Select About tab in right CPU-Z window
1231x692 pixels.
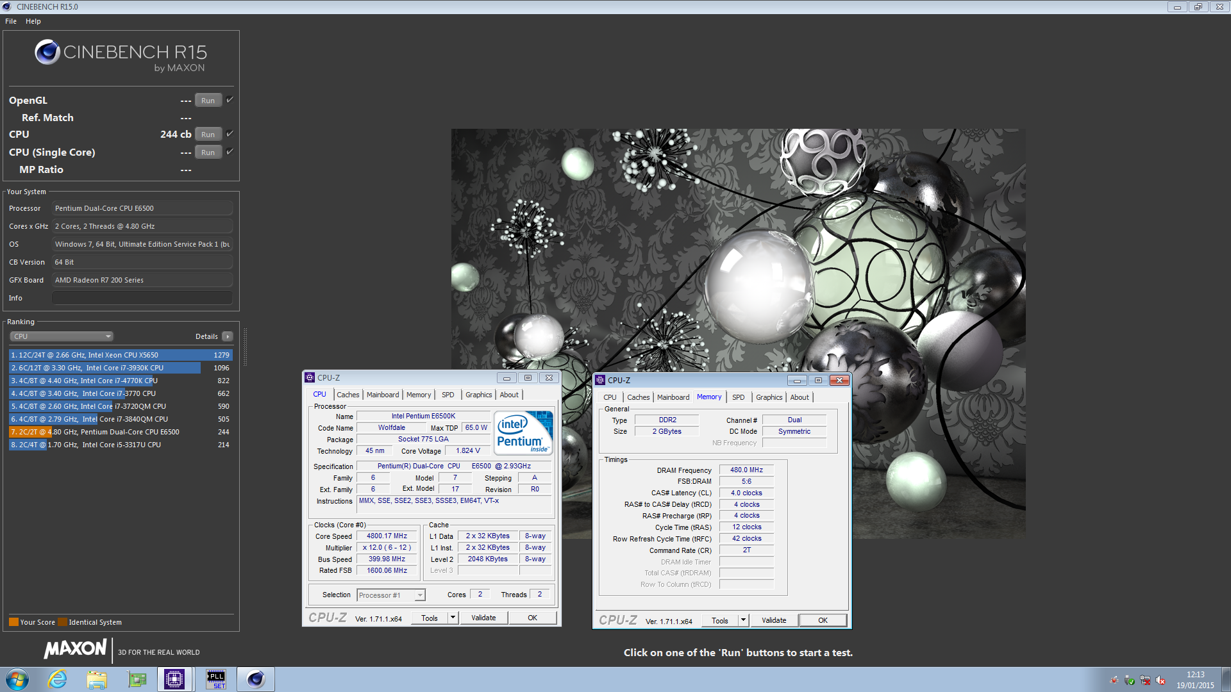point(800,397)
